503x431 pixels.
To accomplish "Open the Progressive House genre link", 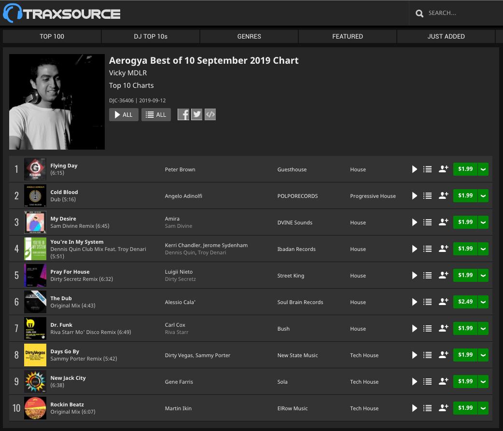I will tap(373, 196).
